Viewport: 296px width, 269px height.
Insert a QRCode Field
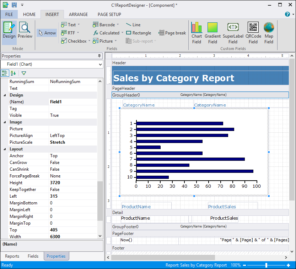(x=253, y=33)
